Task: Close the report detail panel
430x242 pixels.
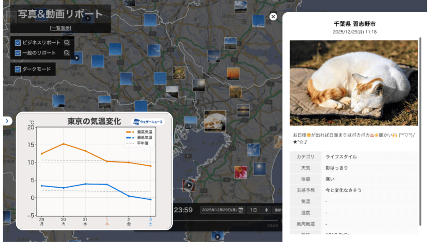Action: [273, 17]
